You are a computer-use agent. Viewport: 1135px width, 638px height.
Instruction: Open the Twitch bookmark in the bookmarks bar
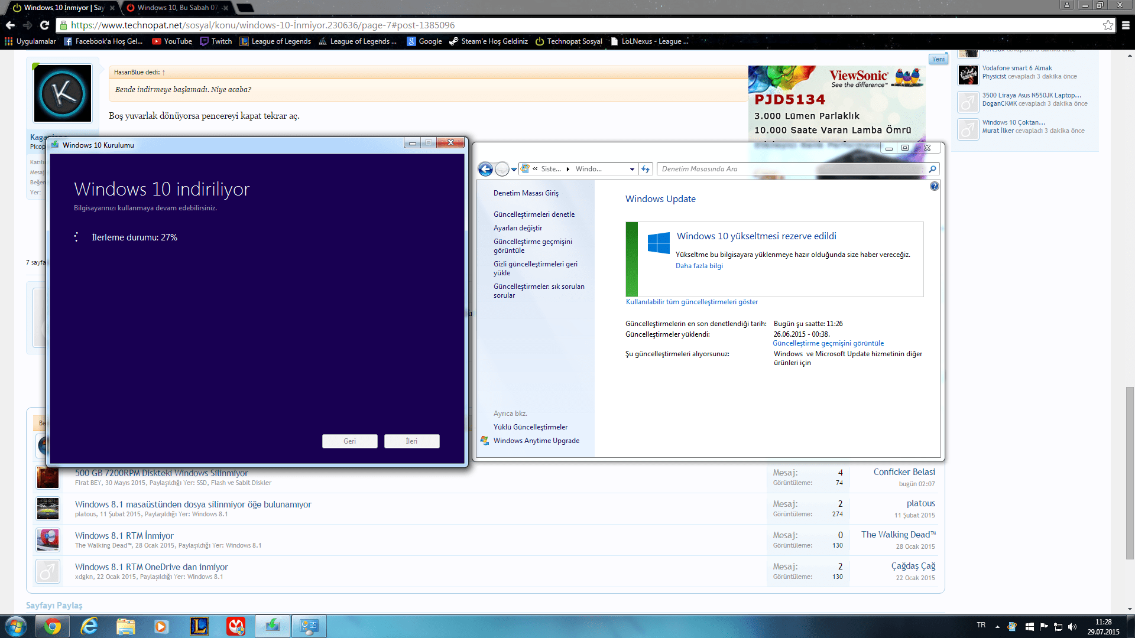tap(216, 41)
